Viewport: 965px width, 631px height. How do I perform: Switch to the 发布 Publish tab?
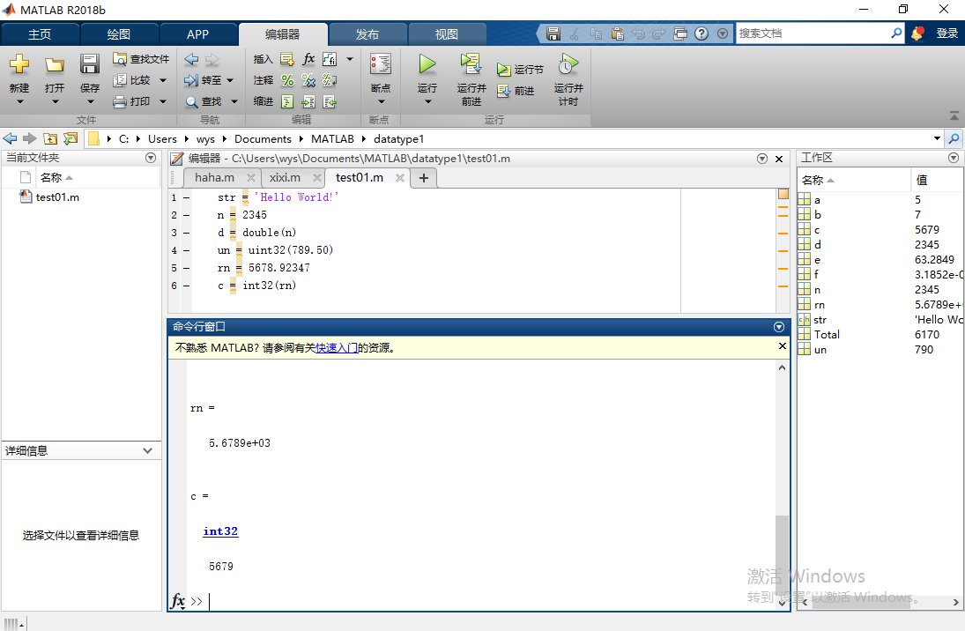pos(367,34)
